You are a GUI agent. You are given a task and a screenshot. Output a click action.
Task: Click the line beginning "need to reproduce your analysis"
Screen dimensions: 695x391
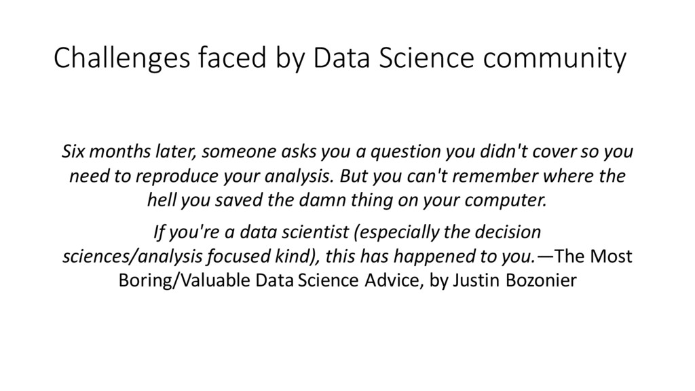pos(347,176)
